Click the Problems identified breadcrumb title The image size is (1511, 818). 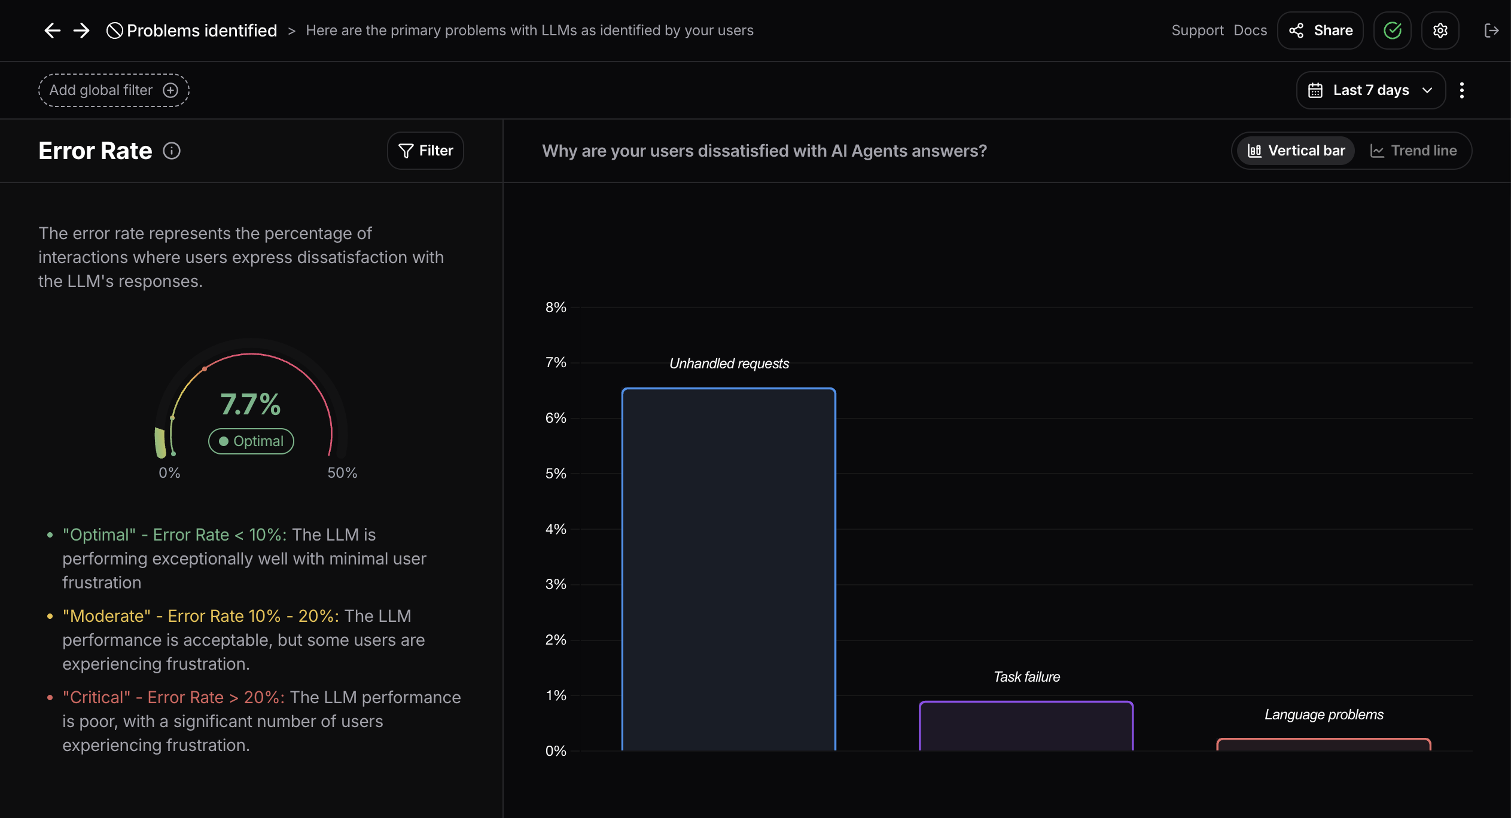coord(202,30)
